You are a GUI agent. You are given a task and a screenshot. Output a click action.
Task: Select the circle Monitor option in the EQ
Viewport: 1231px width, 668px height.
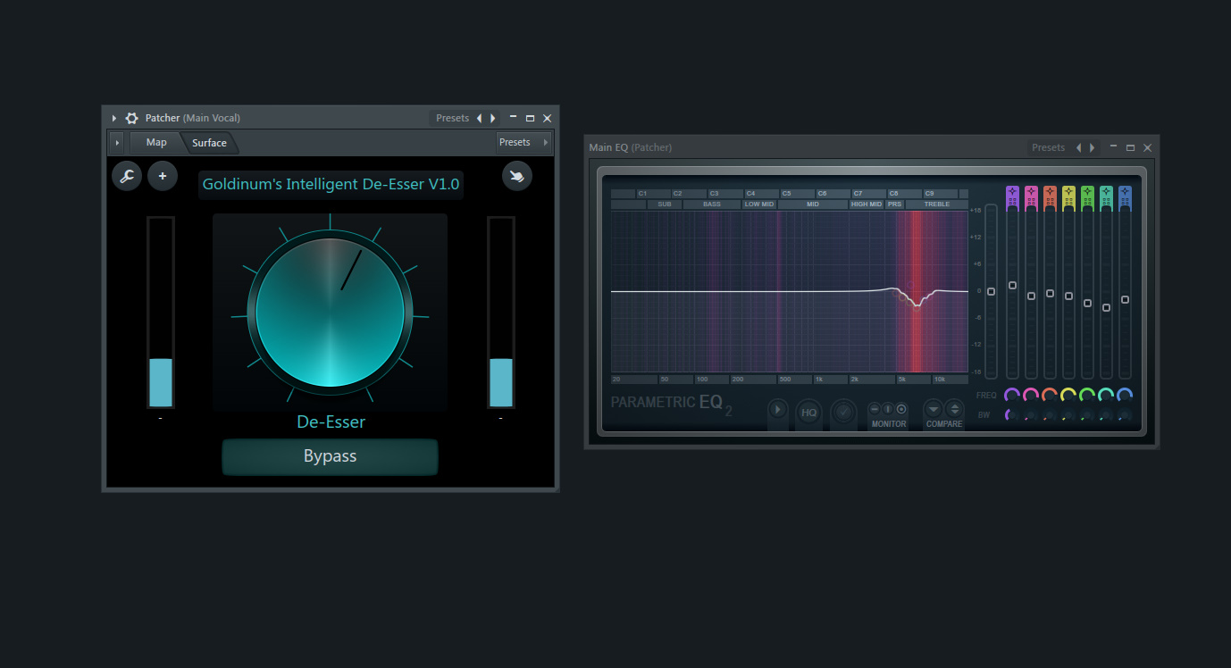901,409
